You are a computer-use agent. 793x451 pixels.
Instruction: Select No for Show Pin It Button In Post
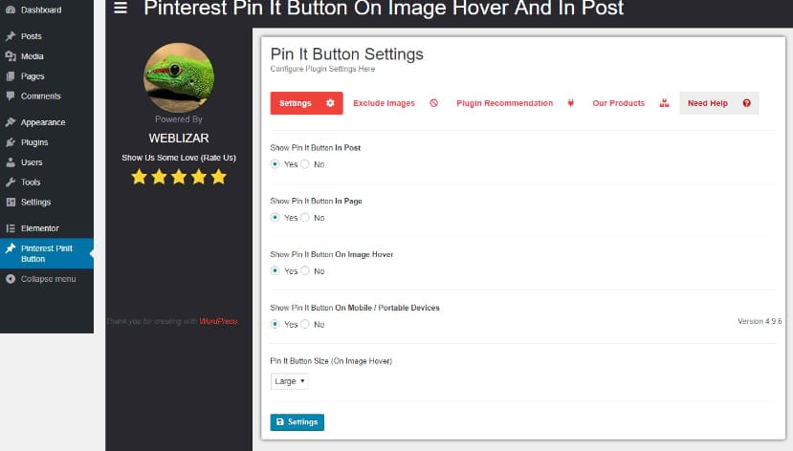(x=305, y=164)
